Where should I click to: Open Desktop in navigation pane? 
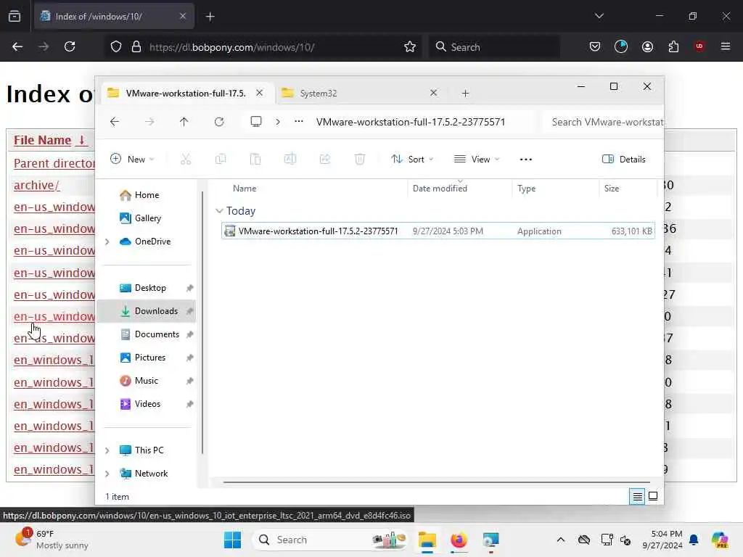click(x=147, y=288)
